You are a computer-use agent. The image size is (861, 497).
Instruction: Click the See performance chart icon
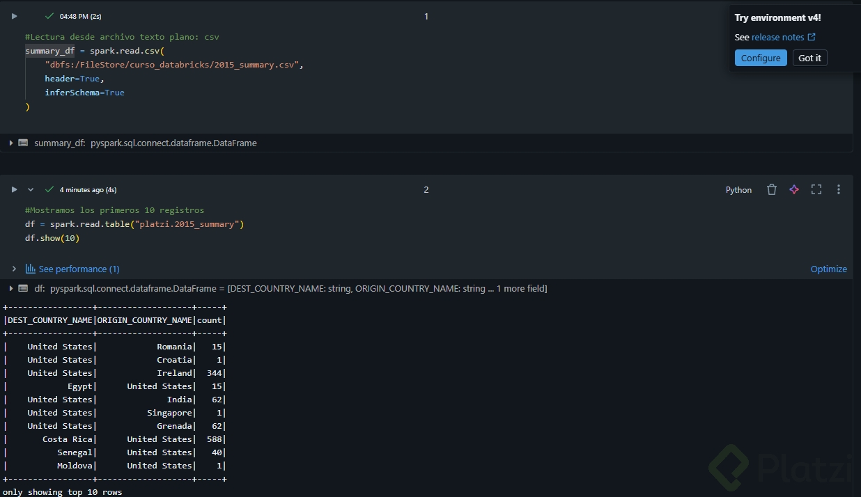click(31, 269)
